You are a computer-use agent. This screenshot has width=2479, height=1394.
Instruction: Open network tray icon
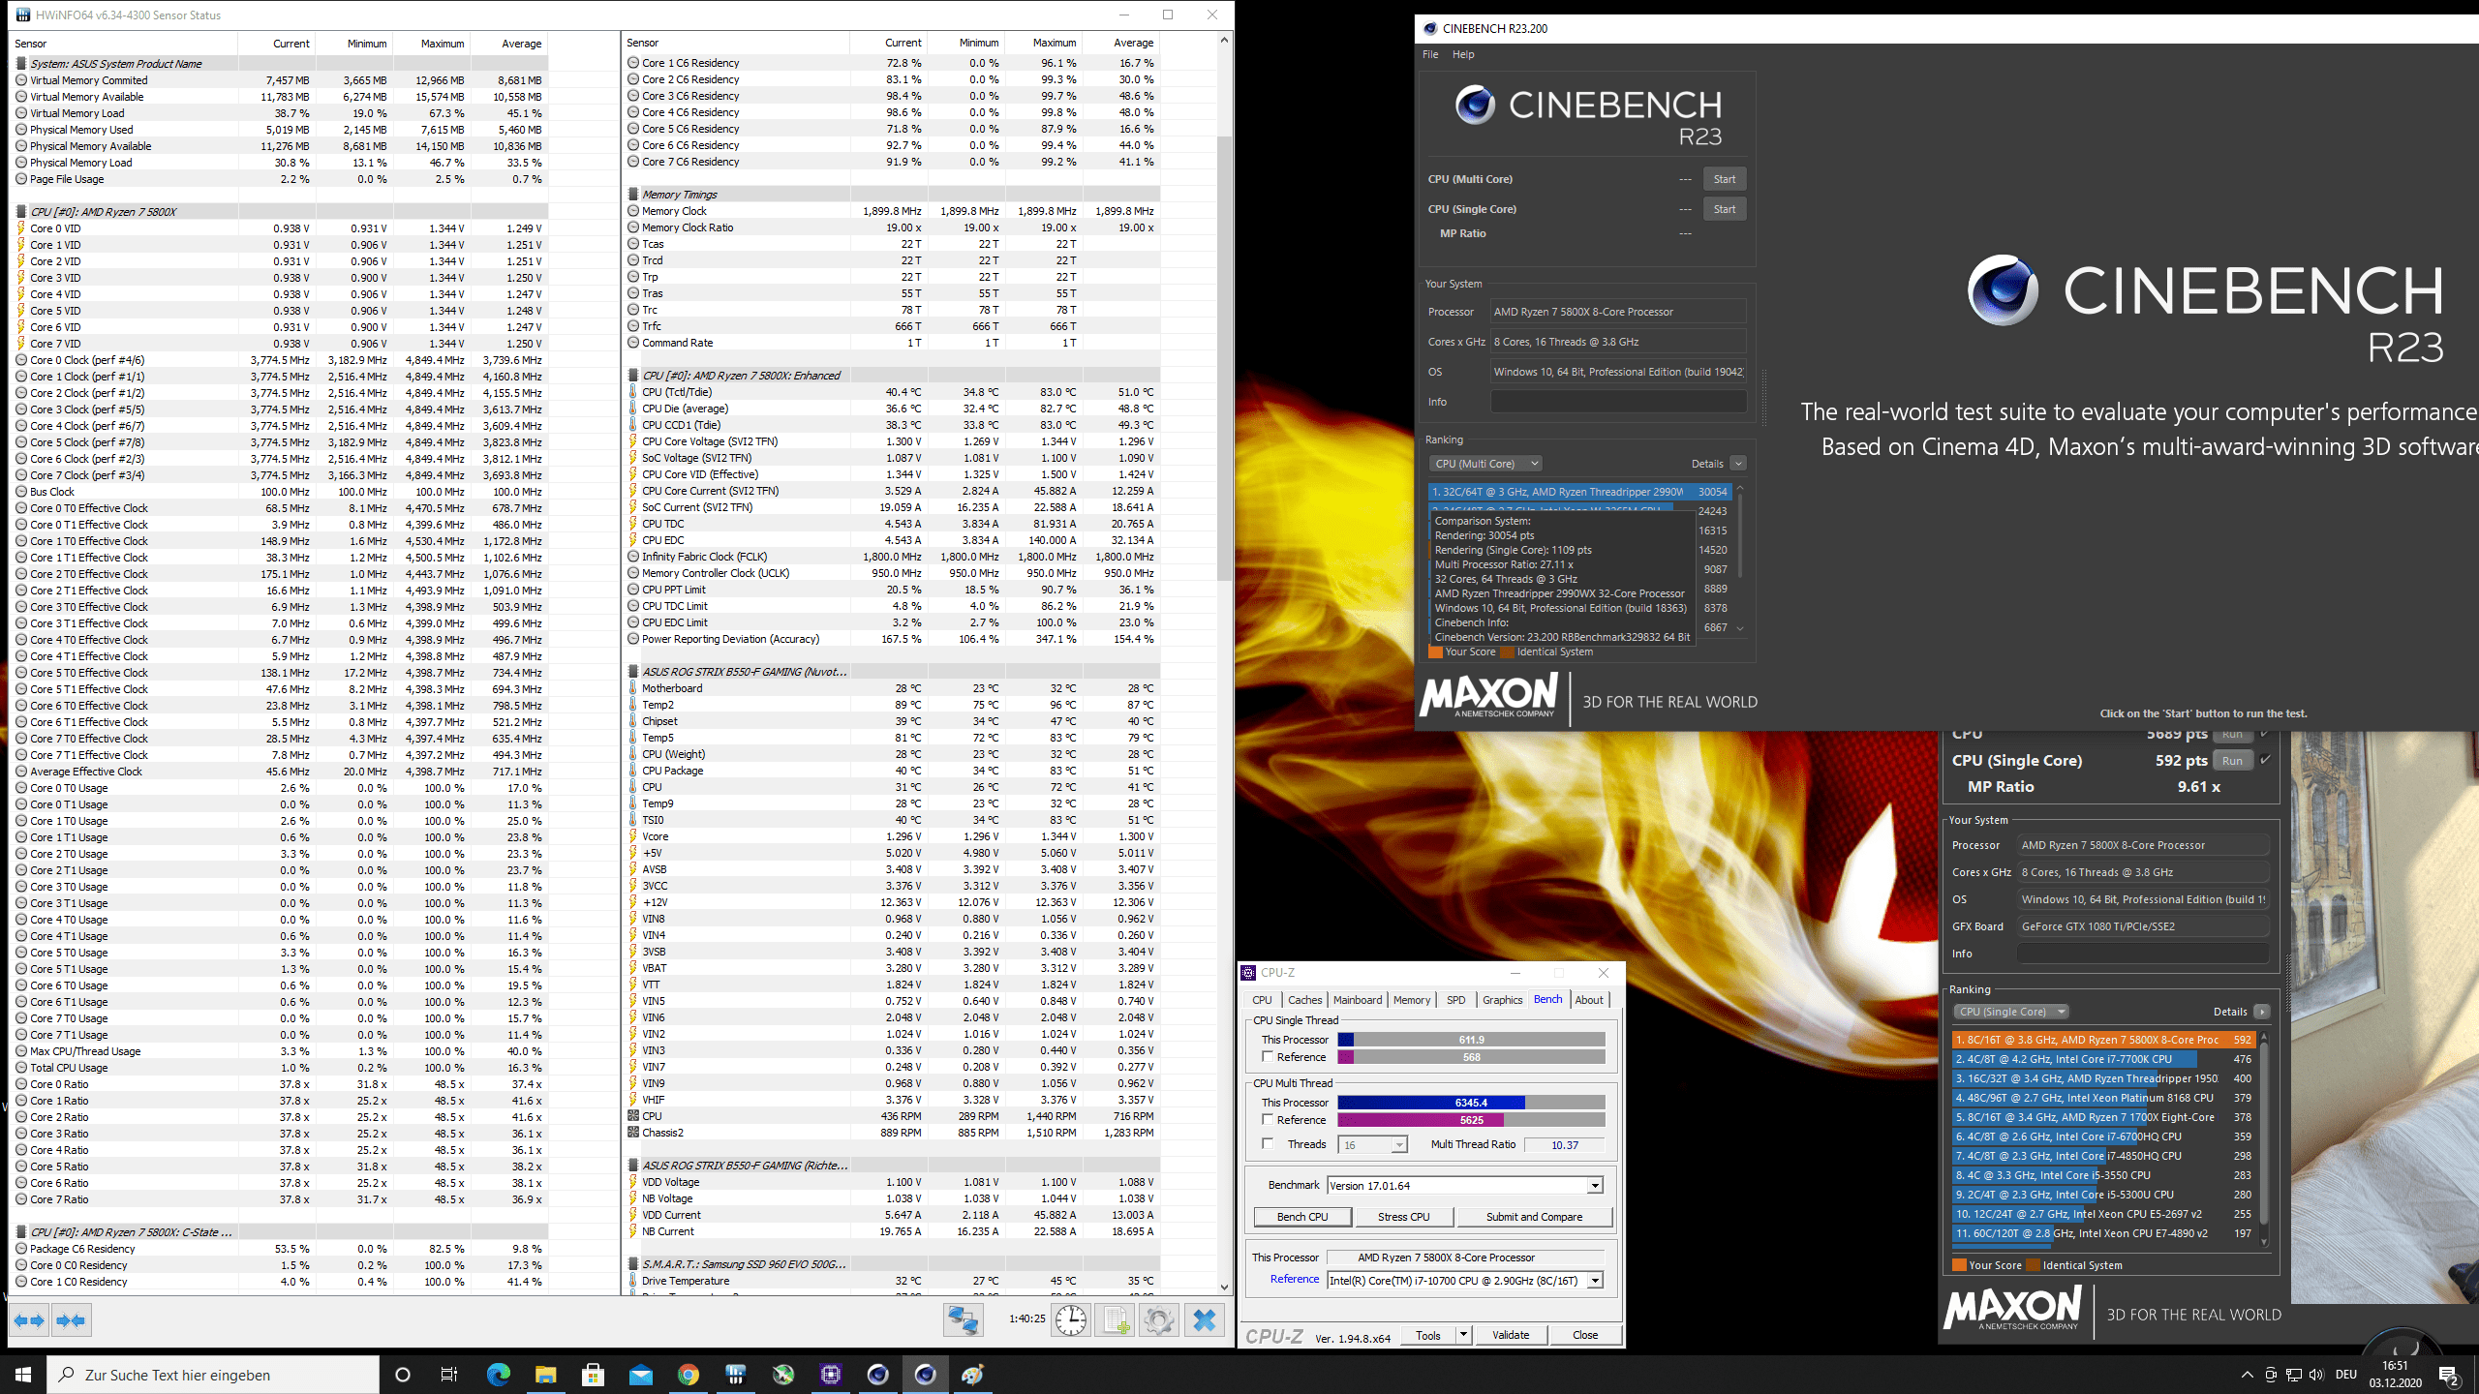click(x=2293, y=1375)
